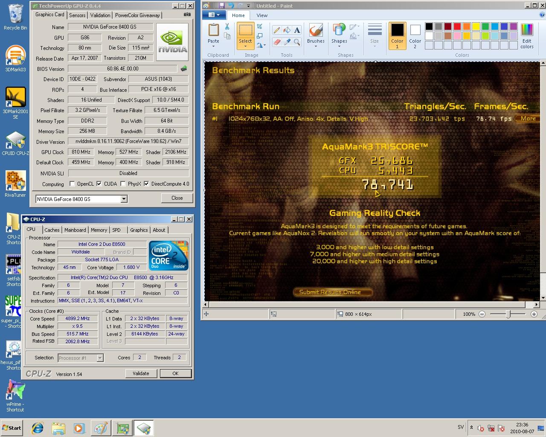546x437 pixels.
Task: Expand the Paste dropdown arrow in Paint
Action: tap(213, 46)
